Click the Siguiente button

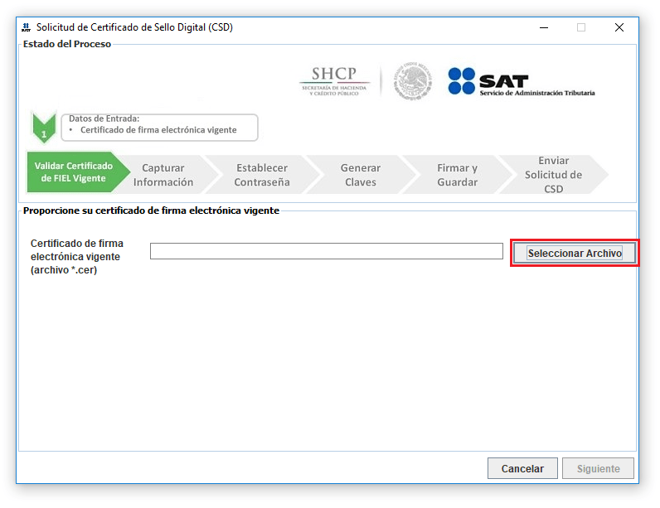pos(598,468)
